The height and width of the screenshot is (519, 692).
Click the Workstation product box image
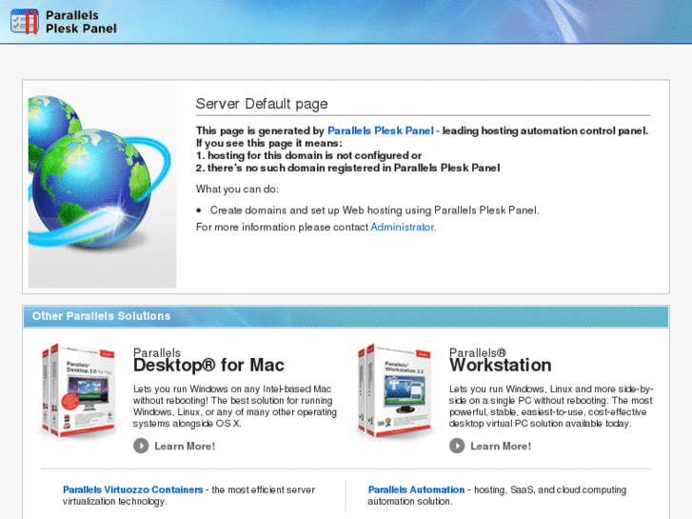coord(395,390)
